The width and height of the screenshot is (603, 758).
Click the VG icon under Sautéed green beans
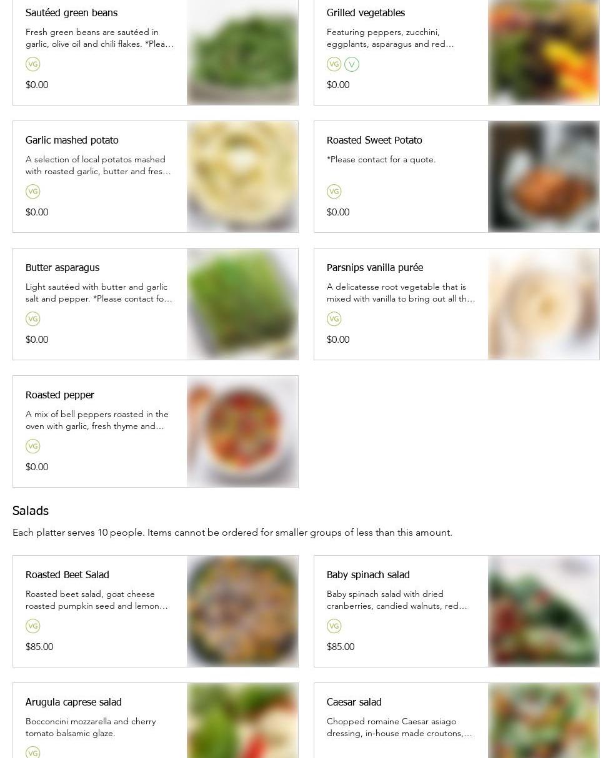pyautogui.click(x=32, y=64)
